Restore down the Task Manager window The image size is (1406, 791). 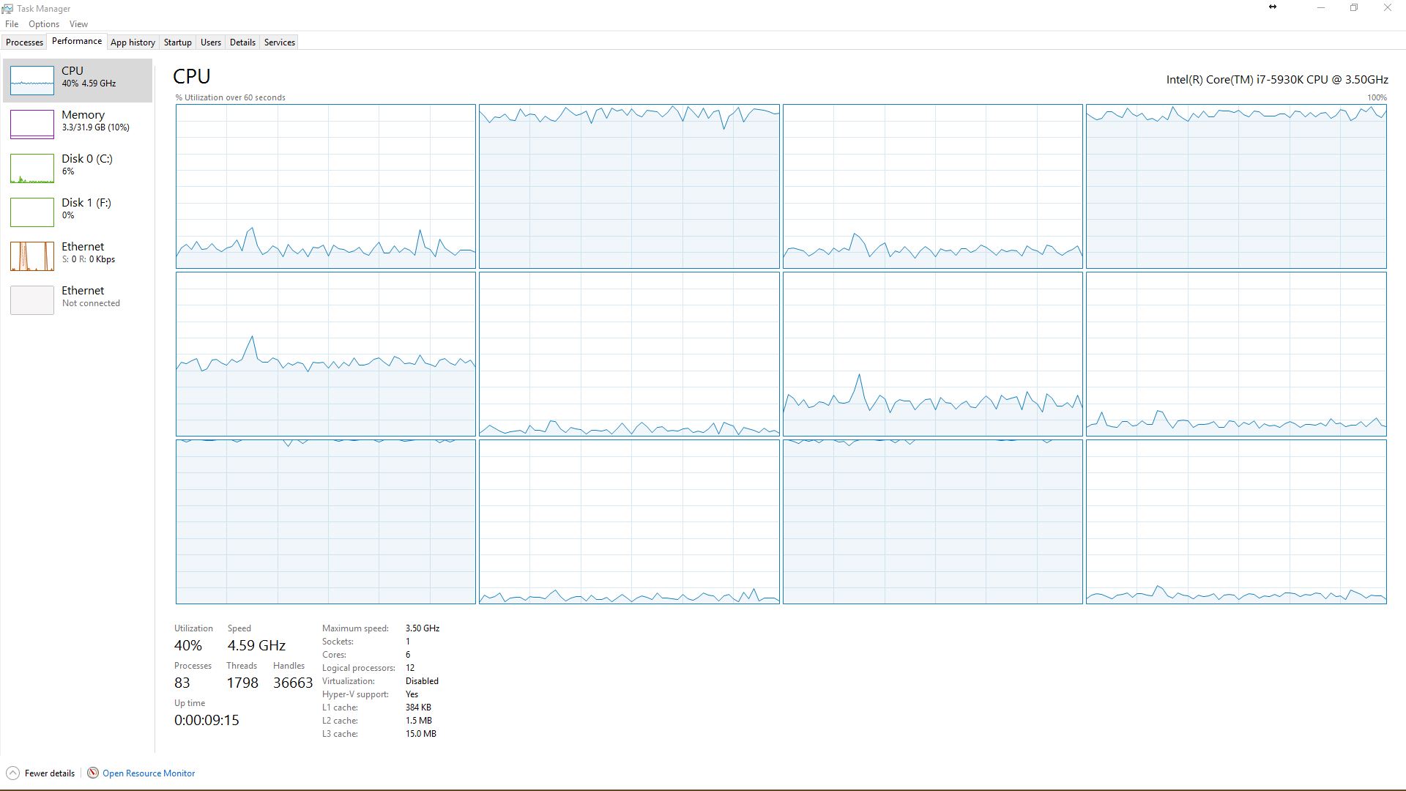pyautogui.click(x=1353, y=8)
